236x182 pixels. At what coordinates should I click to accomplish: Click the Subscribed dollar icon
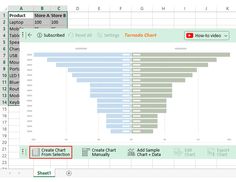39,35
